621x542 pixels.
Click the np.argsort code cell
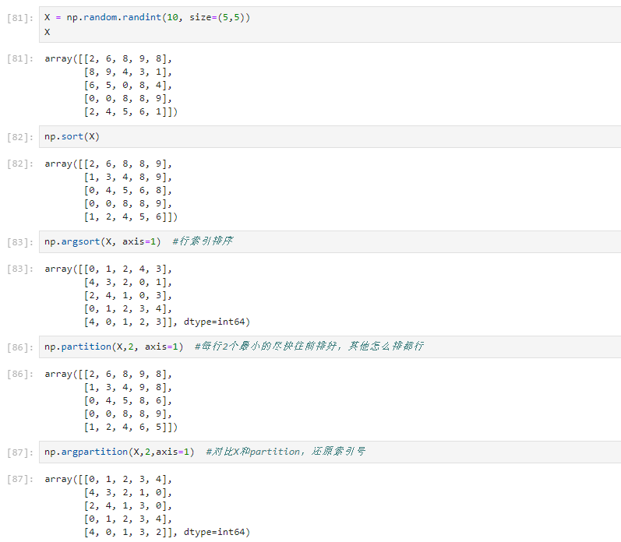[x=330, y=241]
